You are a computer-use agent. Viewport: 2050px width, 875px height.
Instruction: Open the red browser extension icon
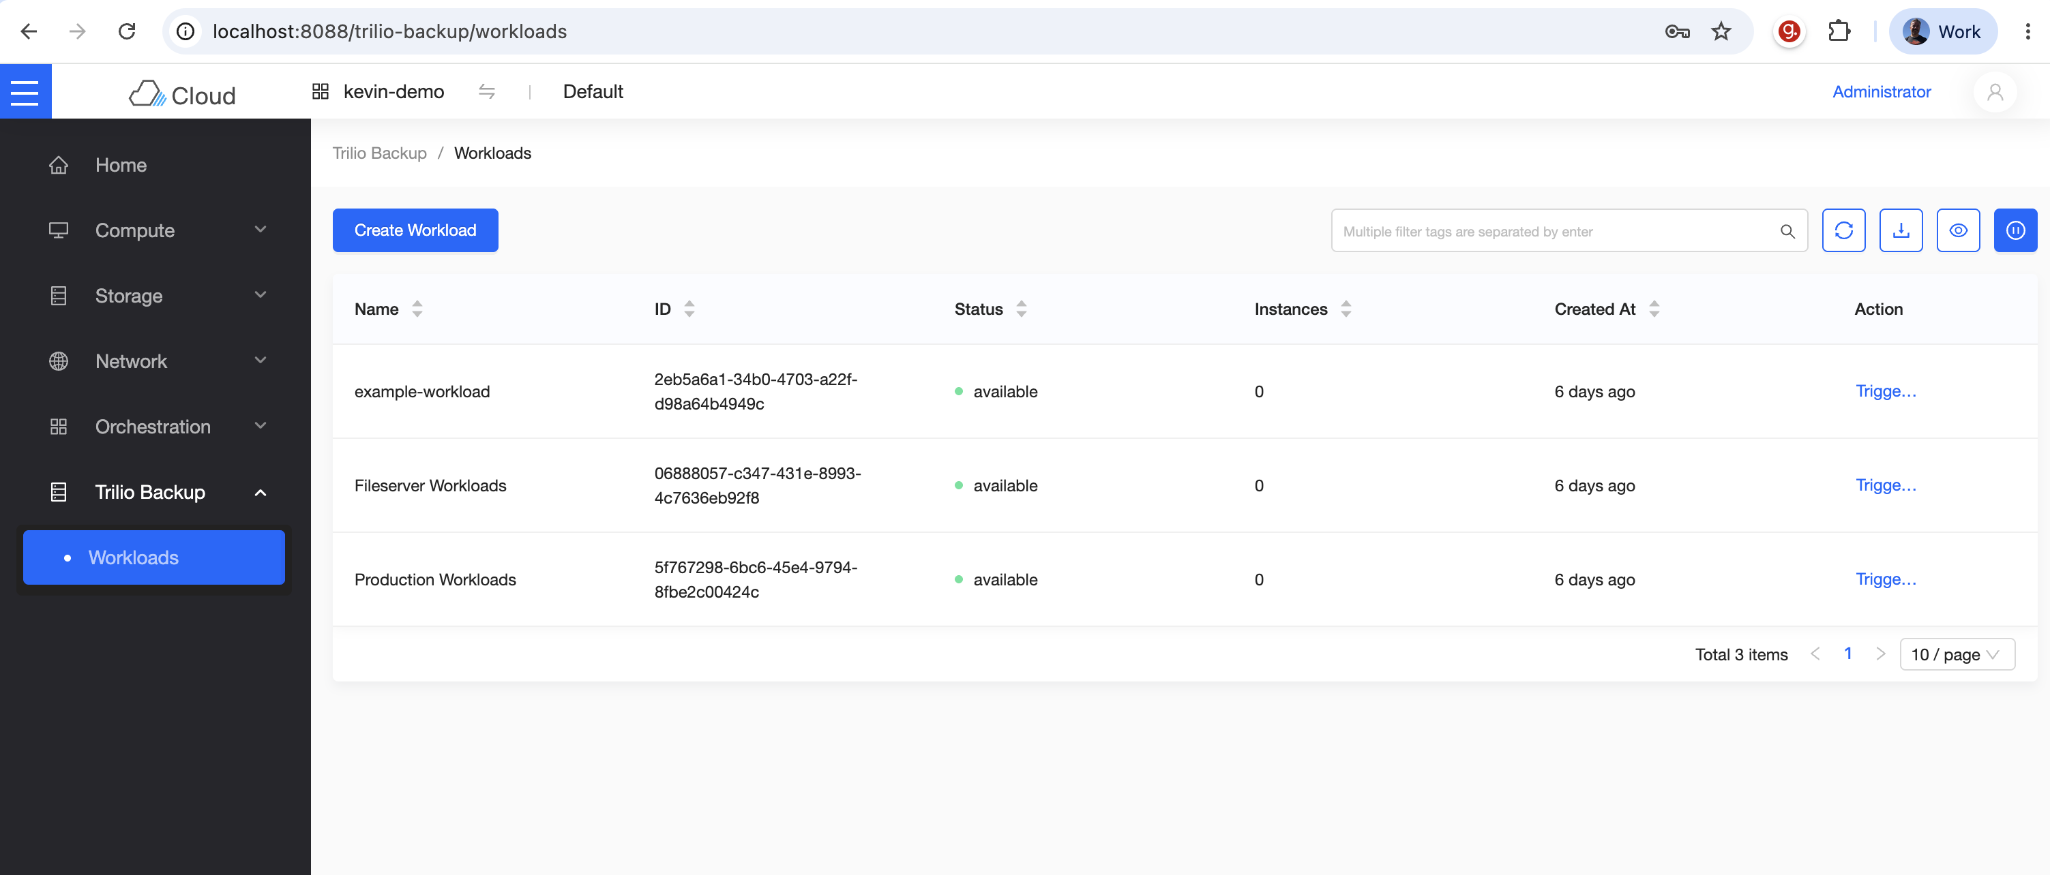coord(1789,31)
